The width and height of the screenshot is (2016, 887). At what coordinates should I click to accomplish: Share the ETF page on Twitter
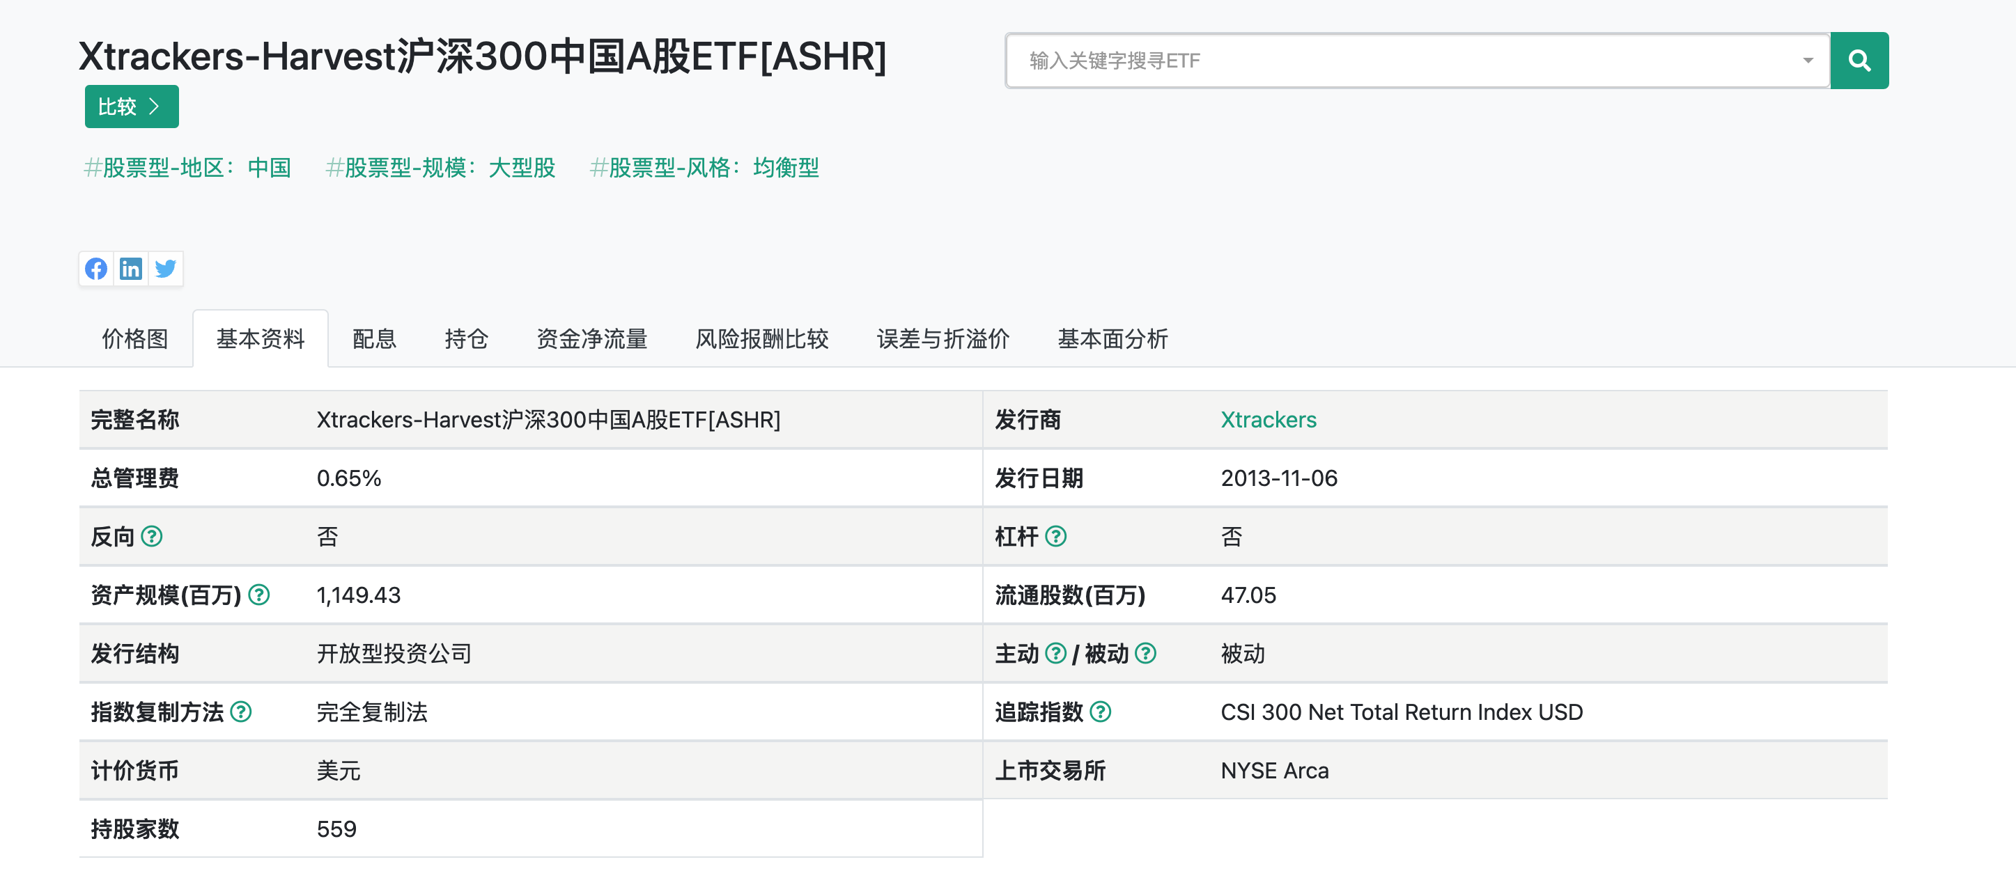click(165, 268)
